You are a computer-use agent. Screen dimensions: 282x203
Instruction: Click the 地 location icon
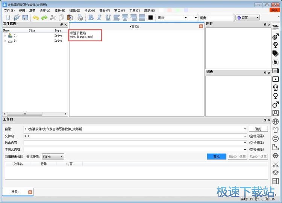[275, 62]
